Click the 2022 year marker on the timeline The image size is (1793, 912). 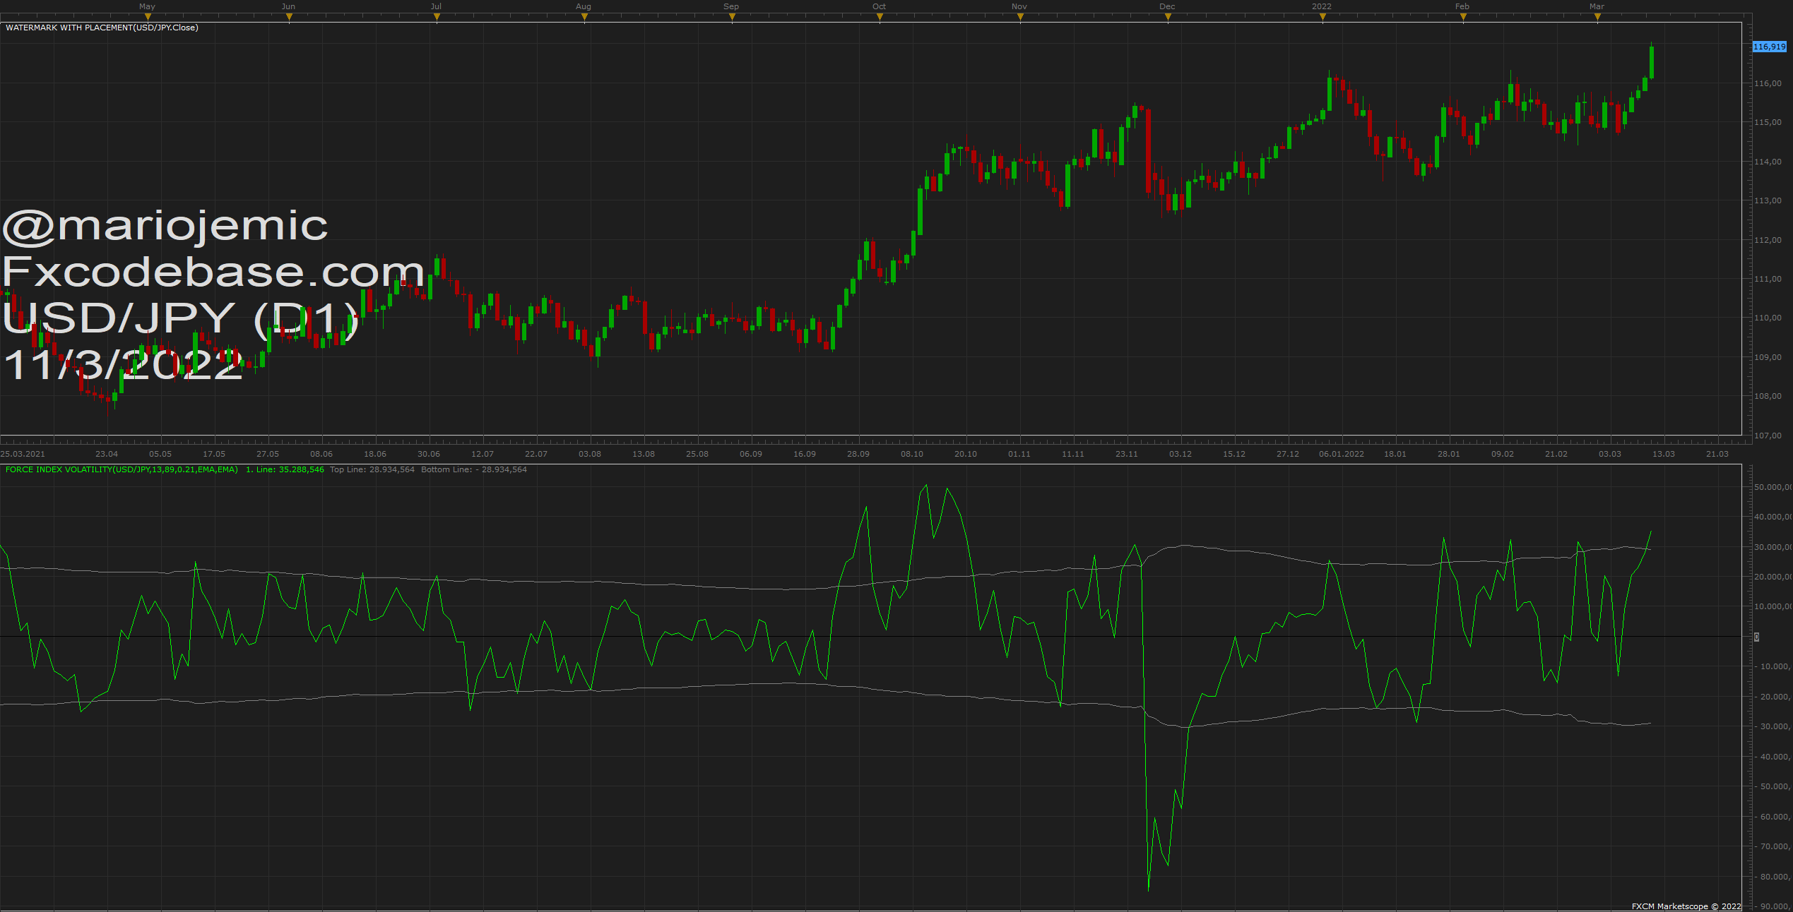(1322, 6)
